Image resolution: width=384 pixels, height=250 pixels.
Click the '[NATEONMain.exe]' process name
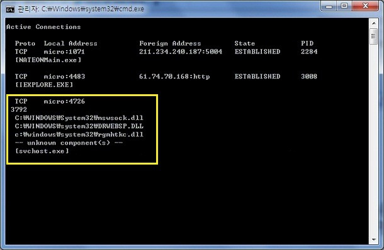click(48, 60)
